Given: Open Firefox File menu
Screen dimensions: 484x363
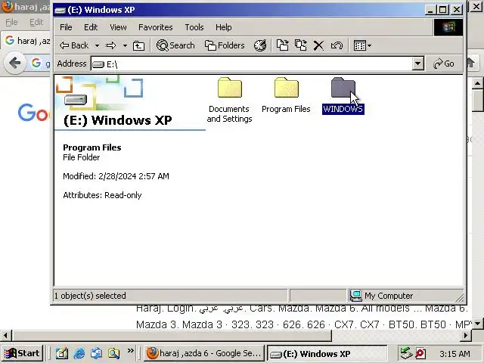Looking at the screenshot, I should [x=11, y=22].
